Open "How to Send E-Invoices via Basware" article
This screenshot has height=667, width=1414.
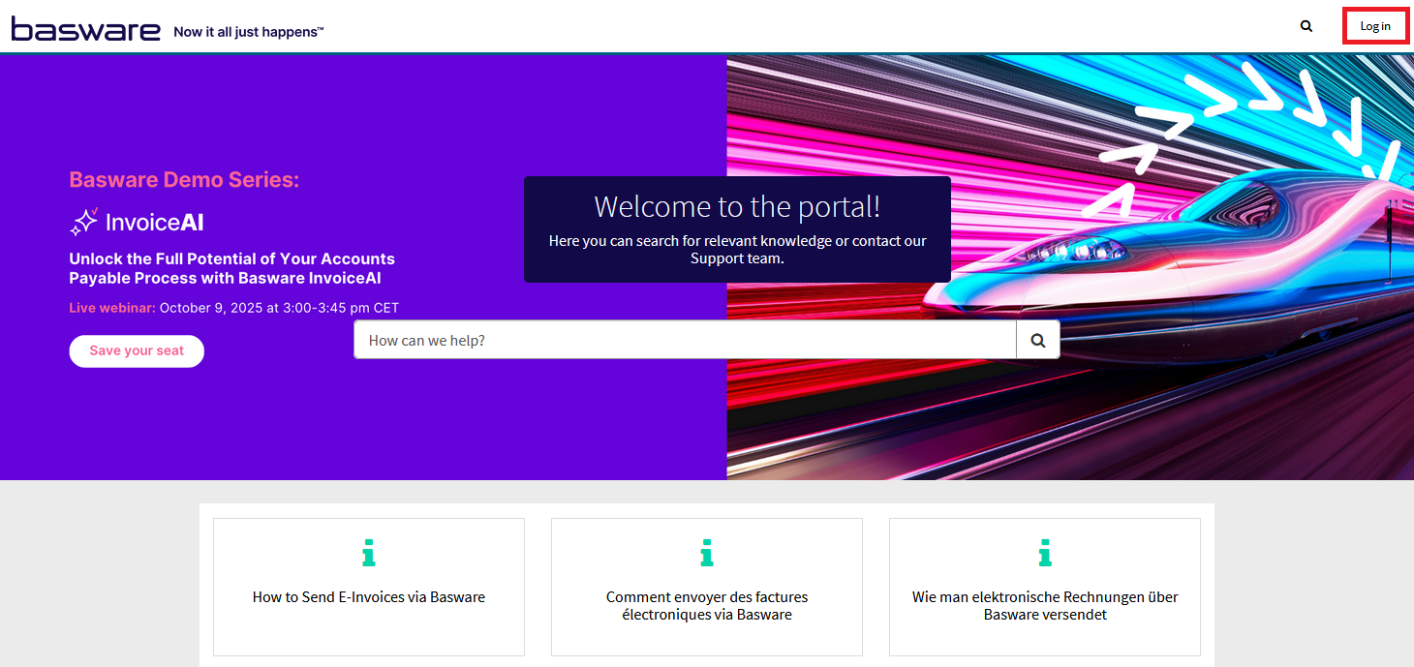pos(368,597)
